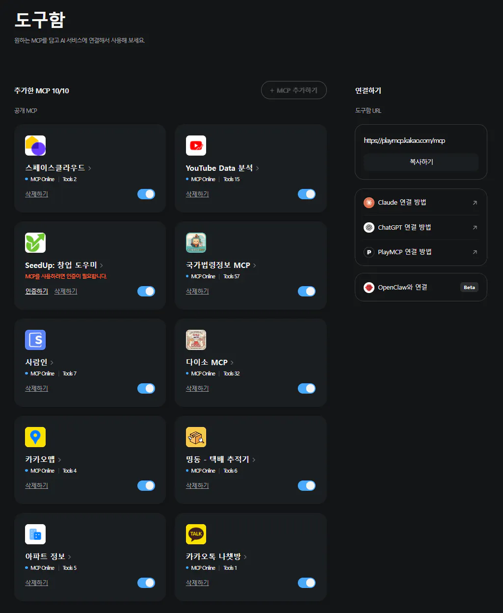Click the 사람인 blue S icon

[x=35, y=340]
